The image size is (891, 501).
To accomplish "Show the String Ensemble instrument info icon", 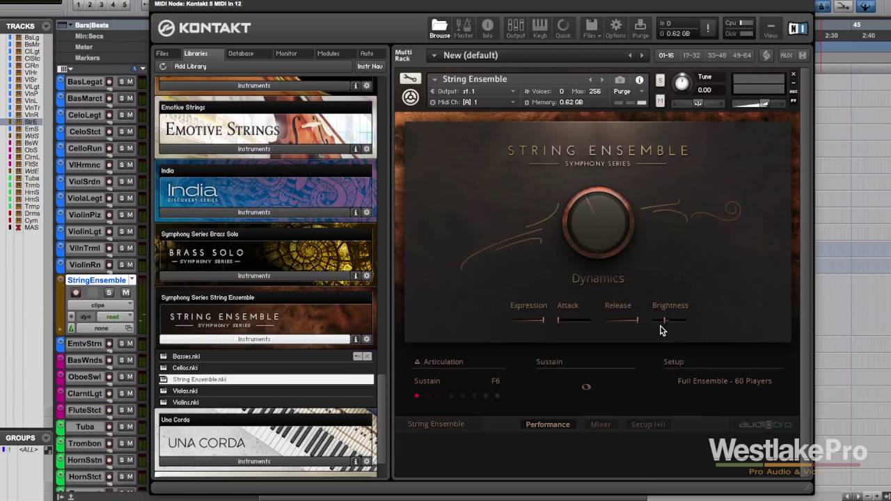I will pyautogui.click(x=639, y=80).
